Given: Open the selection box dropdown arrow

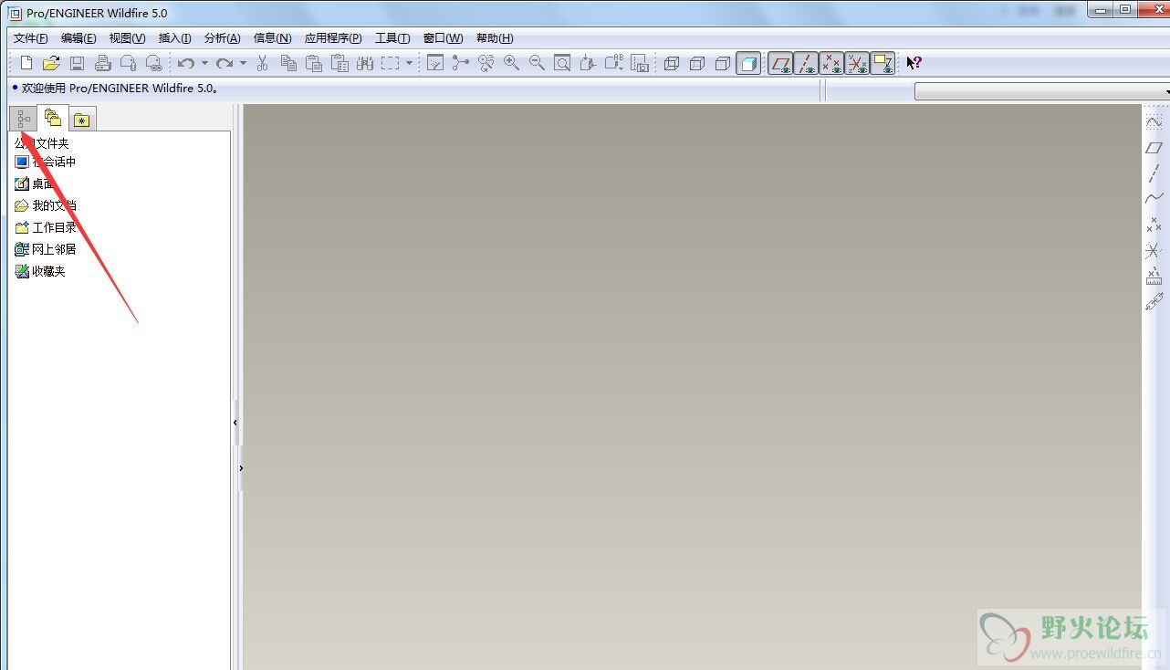Looking at the screenshot, I should (x=409, y=63).
